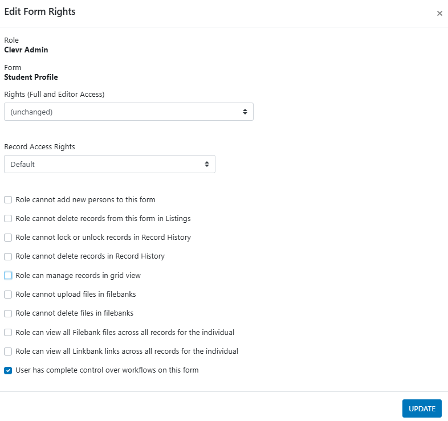Open the Record Access Rights dropdown
448x421 pixels.
coord(109,165)
